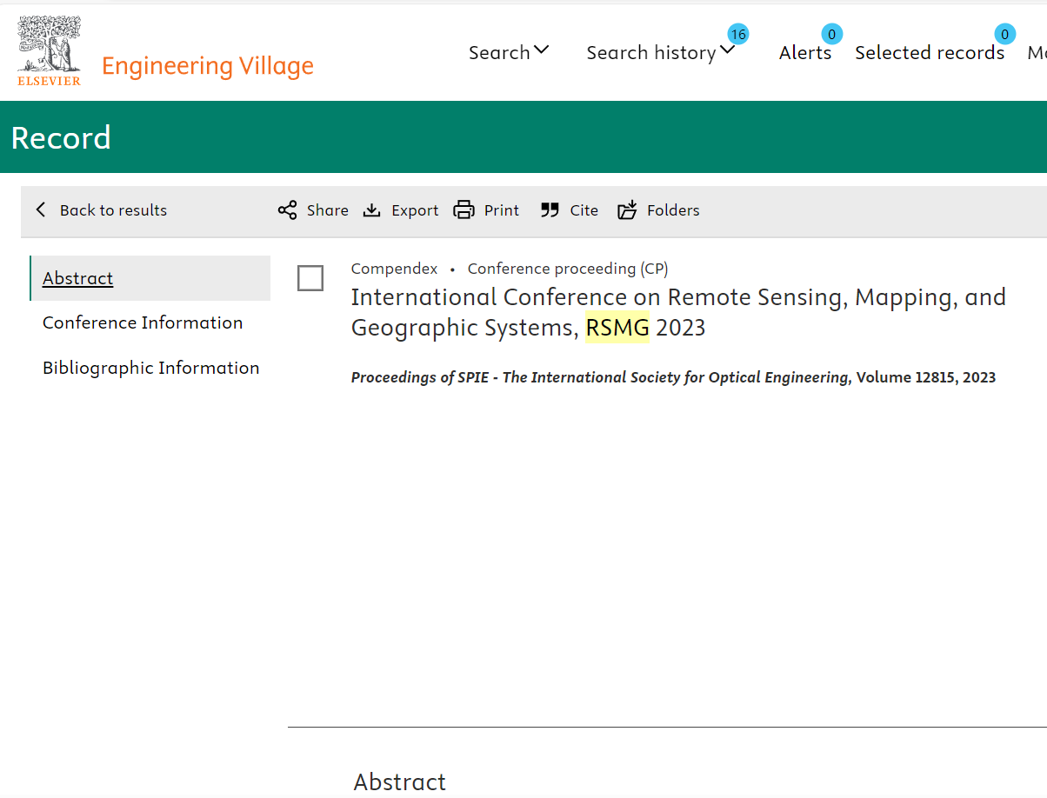Click the Engineering Village home link
The height and width of the screenshot is (798, 1047).
[x=208, y=66]
